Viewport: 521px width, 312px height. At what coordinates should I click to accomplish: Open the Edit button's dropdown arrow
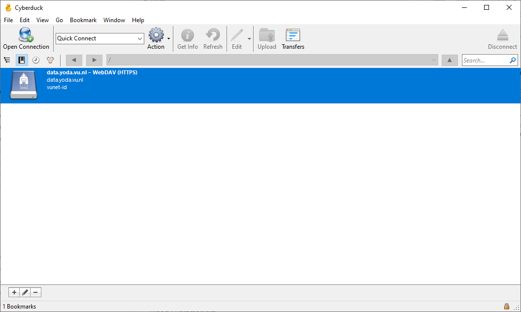click(x=249, y=39)
